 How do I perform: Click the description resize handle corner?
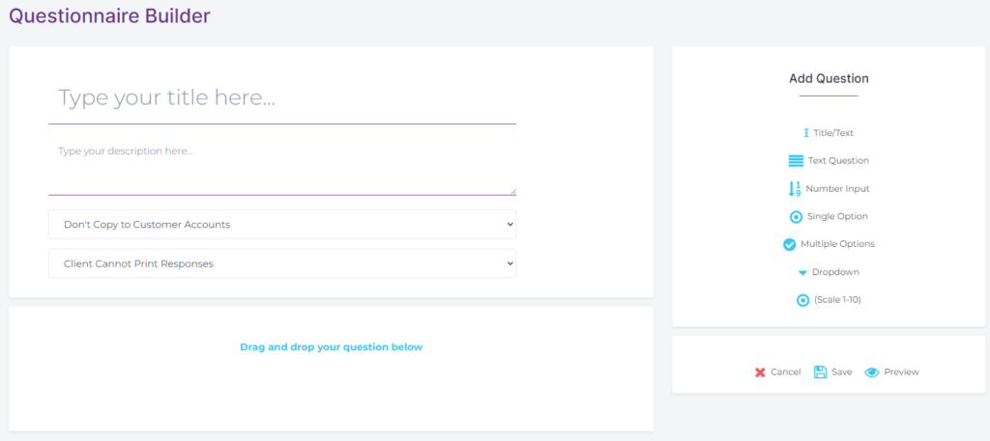(x=512, y=191)
